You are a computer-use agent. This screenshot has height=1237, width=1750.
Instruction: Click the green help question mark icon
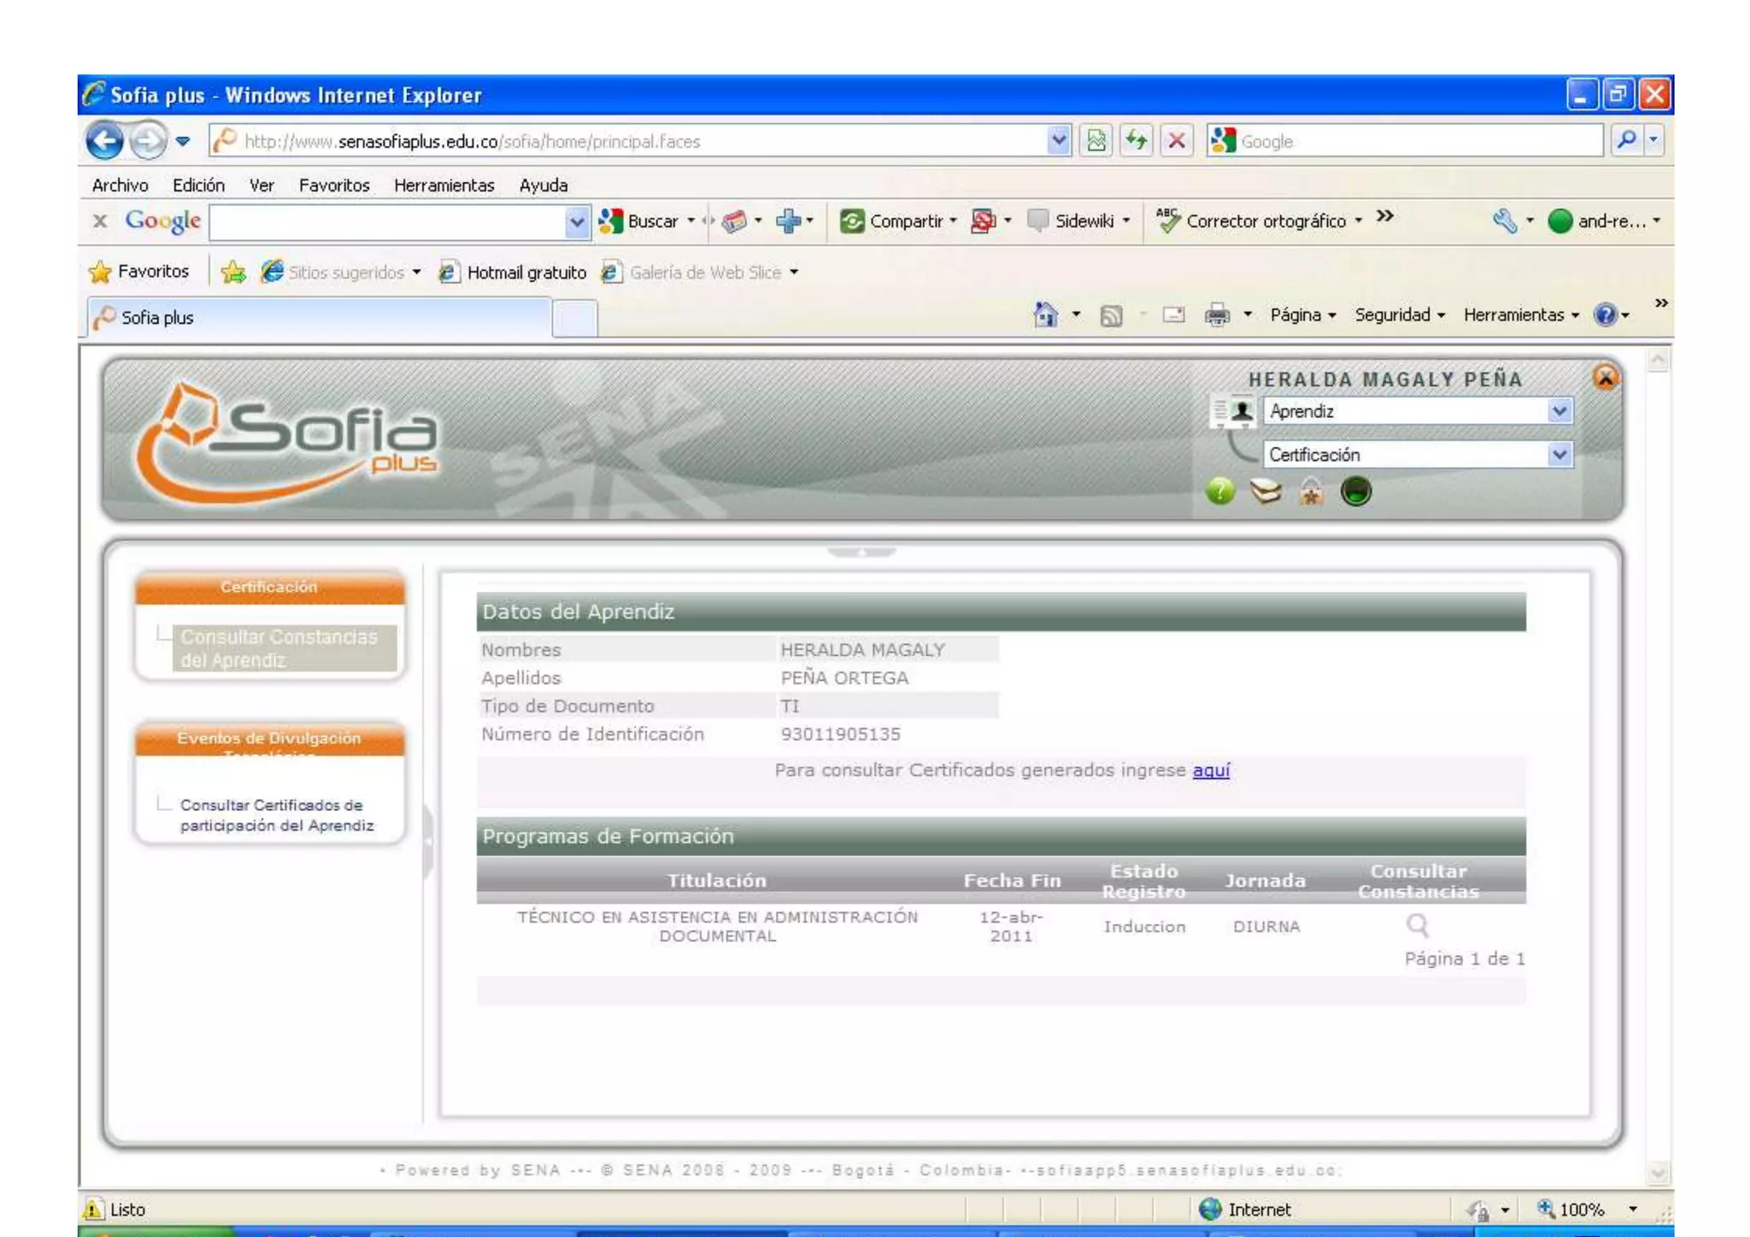1219,491
